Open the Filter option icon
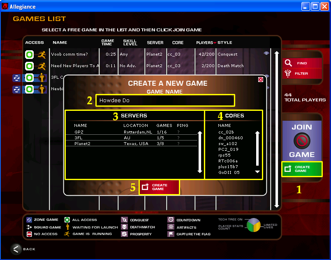The width and height of the screenshot is (331, 260). 288,73
